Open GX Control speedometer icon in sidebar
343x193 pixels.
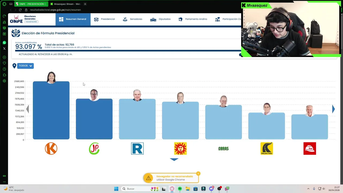click(x=4, y=16)
